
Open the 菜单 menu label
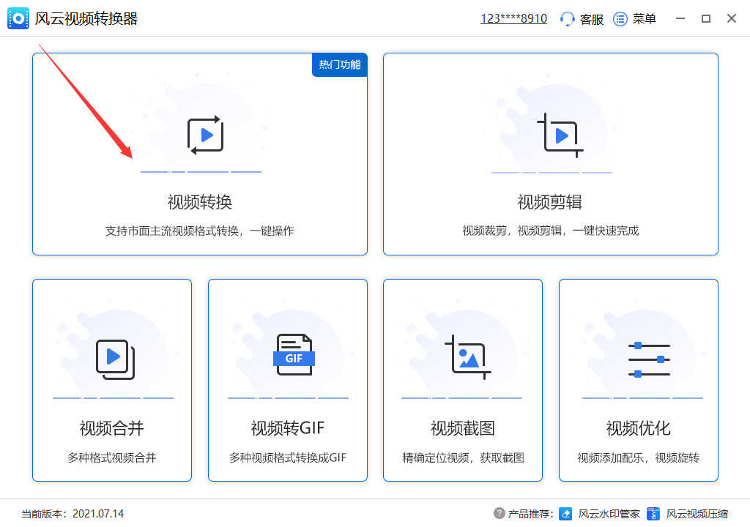coord(644,18)
